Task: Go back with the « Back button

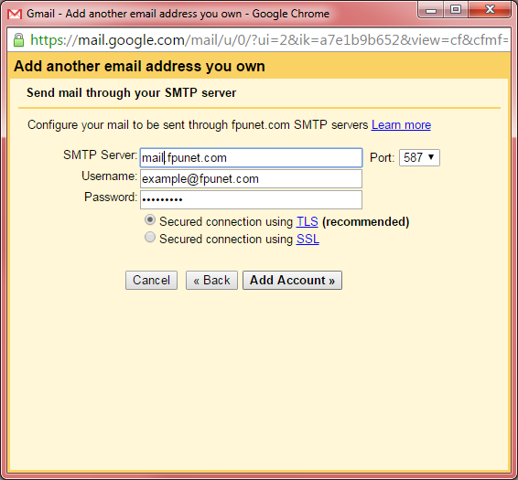Action: click(211, 281)
